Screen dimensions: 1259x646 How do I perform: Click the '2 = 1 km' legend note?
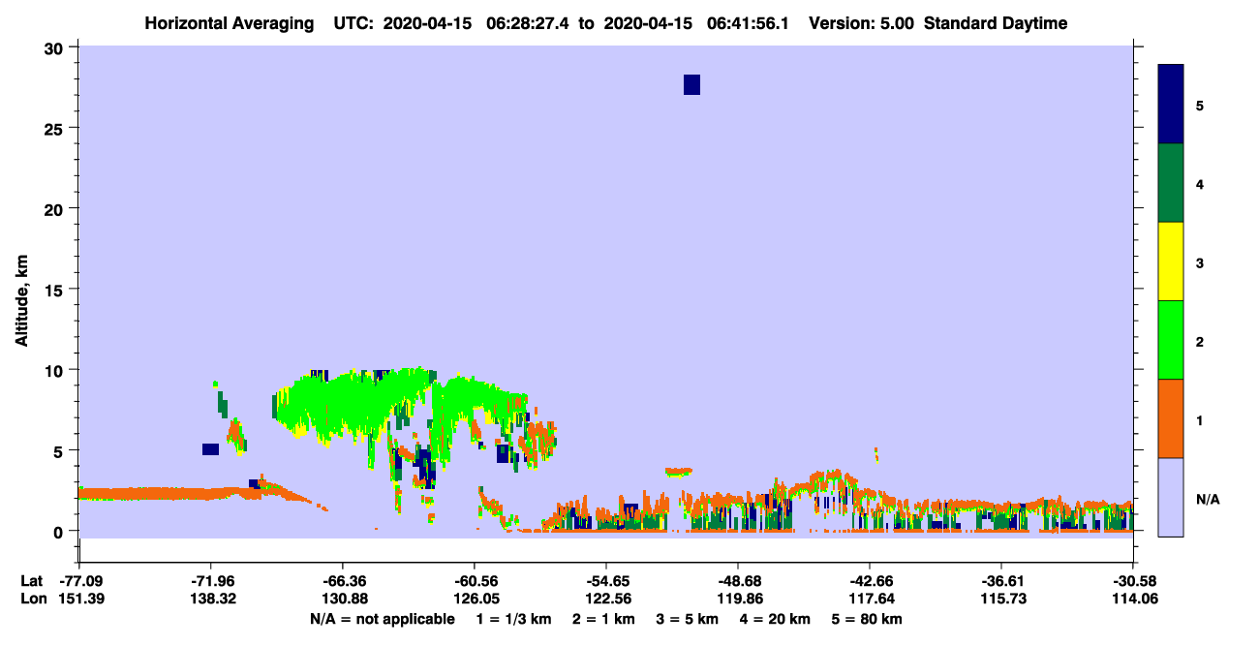pos(604,619)
